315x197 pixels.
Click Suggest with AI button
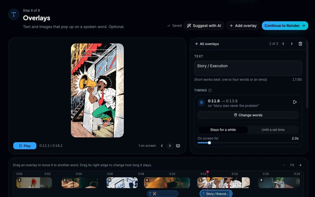click(x=204, y=26)
